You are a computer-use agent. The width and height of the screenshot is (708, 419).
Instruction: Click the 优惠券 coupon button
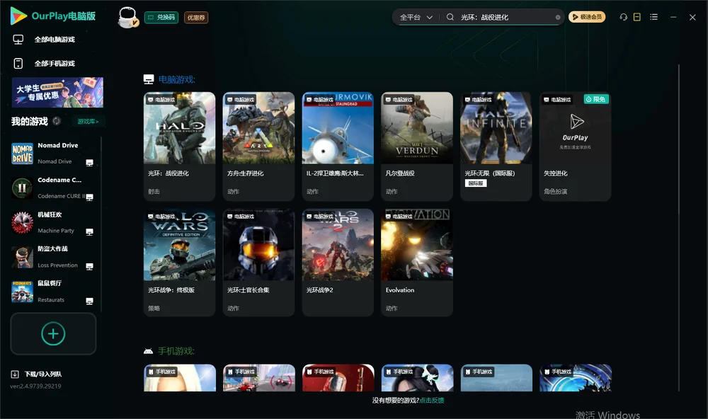point(196,17)
